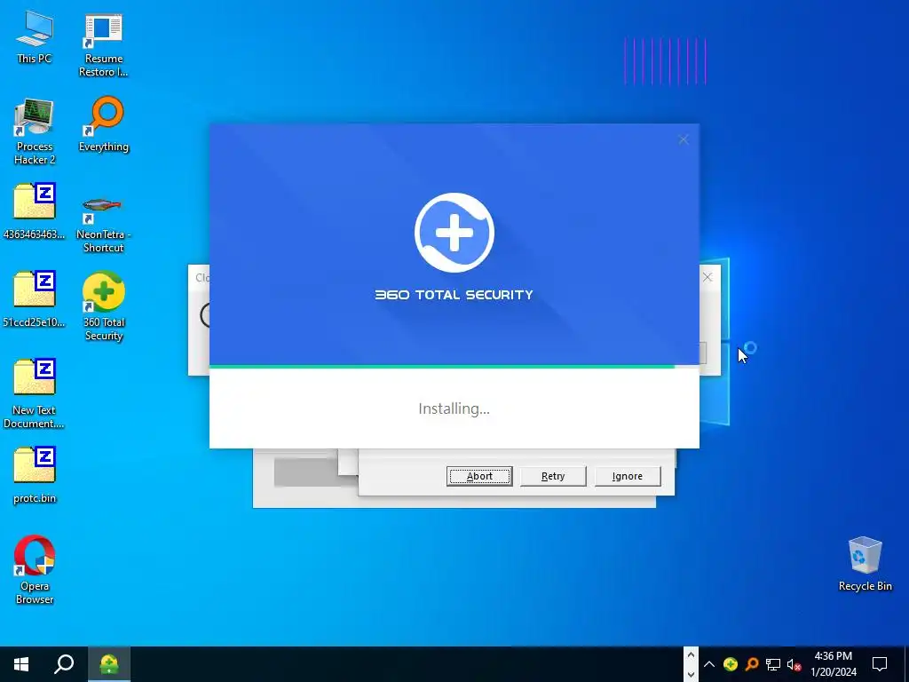
Task: Open network status tray icon
Action: [x=773, y=664]
